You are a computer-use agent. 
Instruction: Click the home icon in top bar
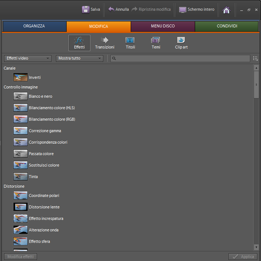(226, 10)
